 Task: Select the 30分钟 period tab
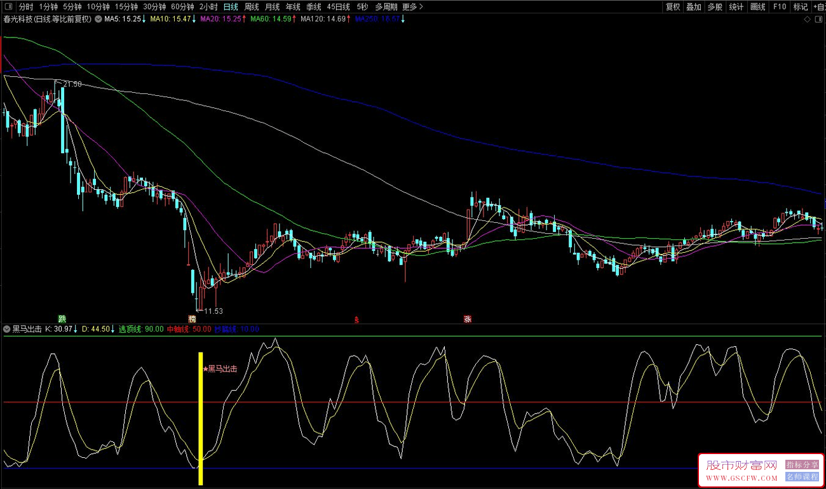point(154,7)
